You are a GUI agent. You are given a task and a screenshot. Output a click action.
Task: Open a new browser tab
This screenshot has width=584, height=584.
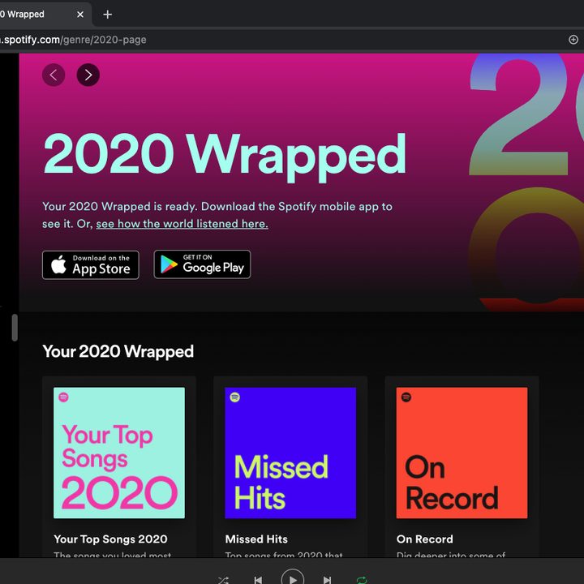(107, 15)
